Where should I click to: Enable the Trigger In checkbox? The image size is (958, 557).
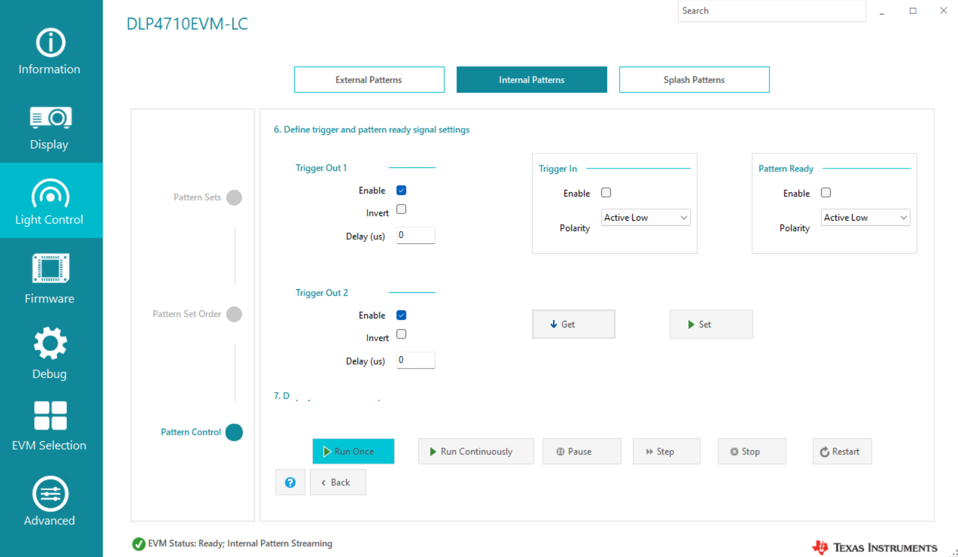coord(606,193)
